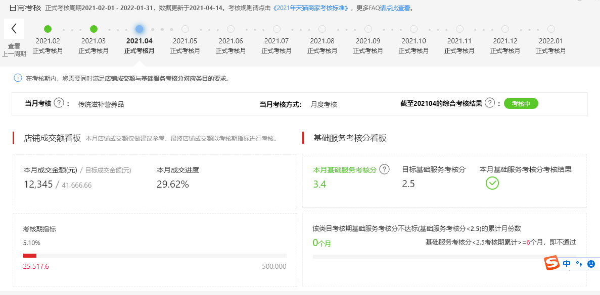This screenshot has height=295, width=600.
Task: Click the 500,000 assessment target value
Action: pyautogui.click(x=274, y=266)
